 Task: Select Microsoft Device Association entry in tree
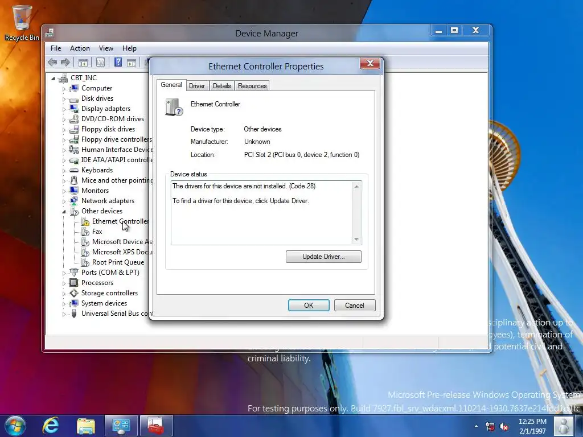(122, 242)
